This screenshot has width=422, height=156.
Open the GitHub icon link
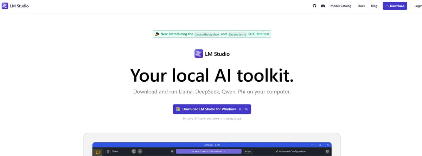coord(315,6)
